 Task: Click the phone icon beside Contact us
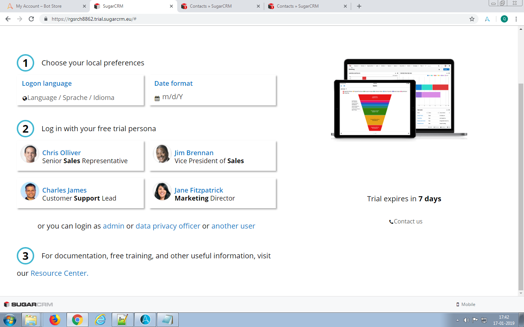click(x=391, y=222)
